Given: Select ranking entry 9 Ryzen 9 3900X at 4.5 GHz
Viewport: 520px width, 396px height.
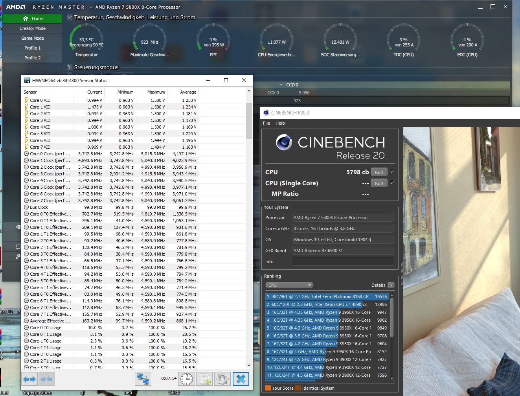Looking at the screenshot, I should click(327, 359).
